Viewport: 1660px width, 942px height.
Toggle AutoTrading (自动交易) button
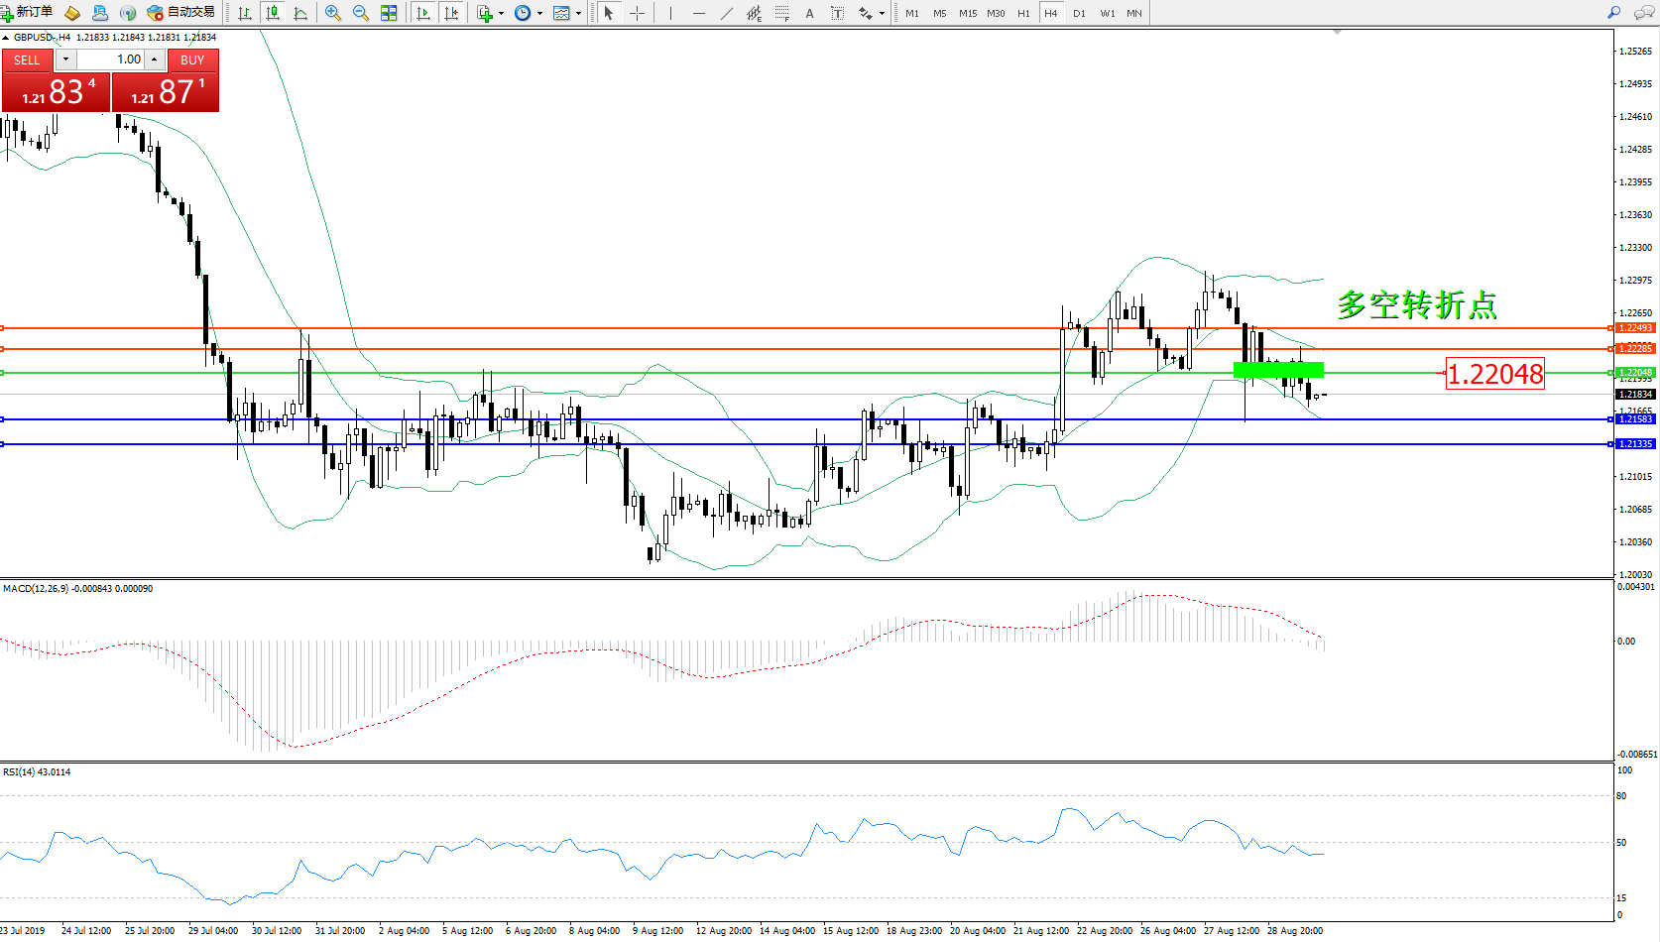(x=180, y=13)
